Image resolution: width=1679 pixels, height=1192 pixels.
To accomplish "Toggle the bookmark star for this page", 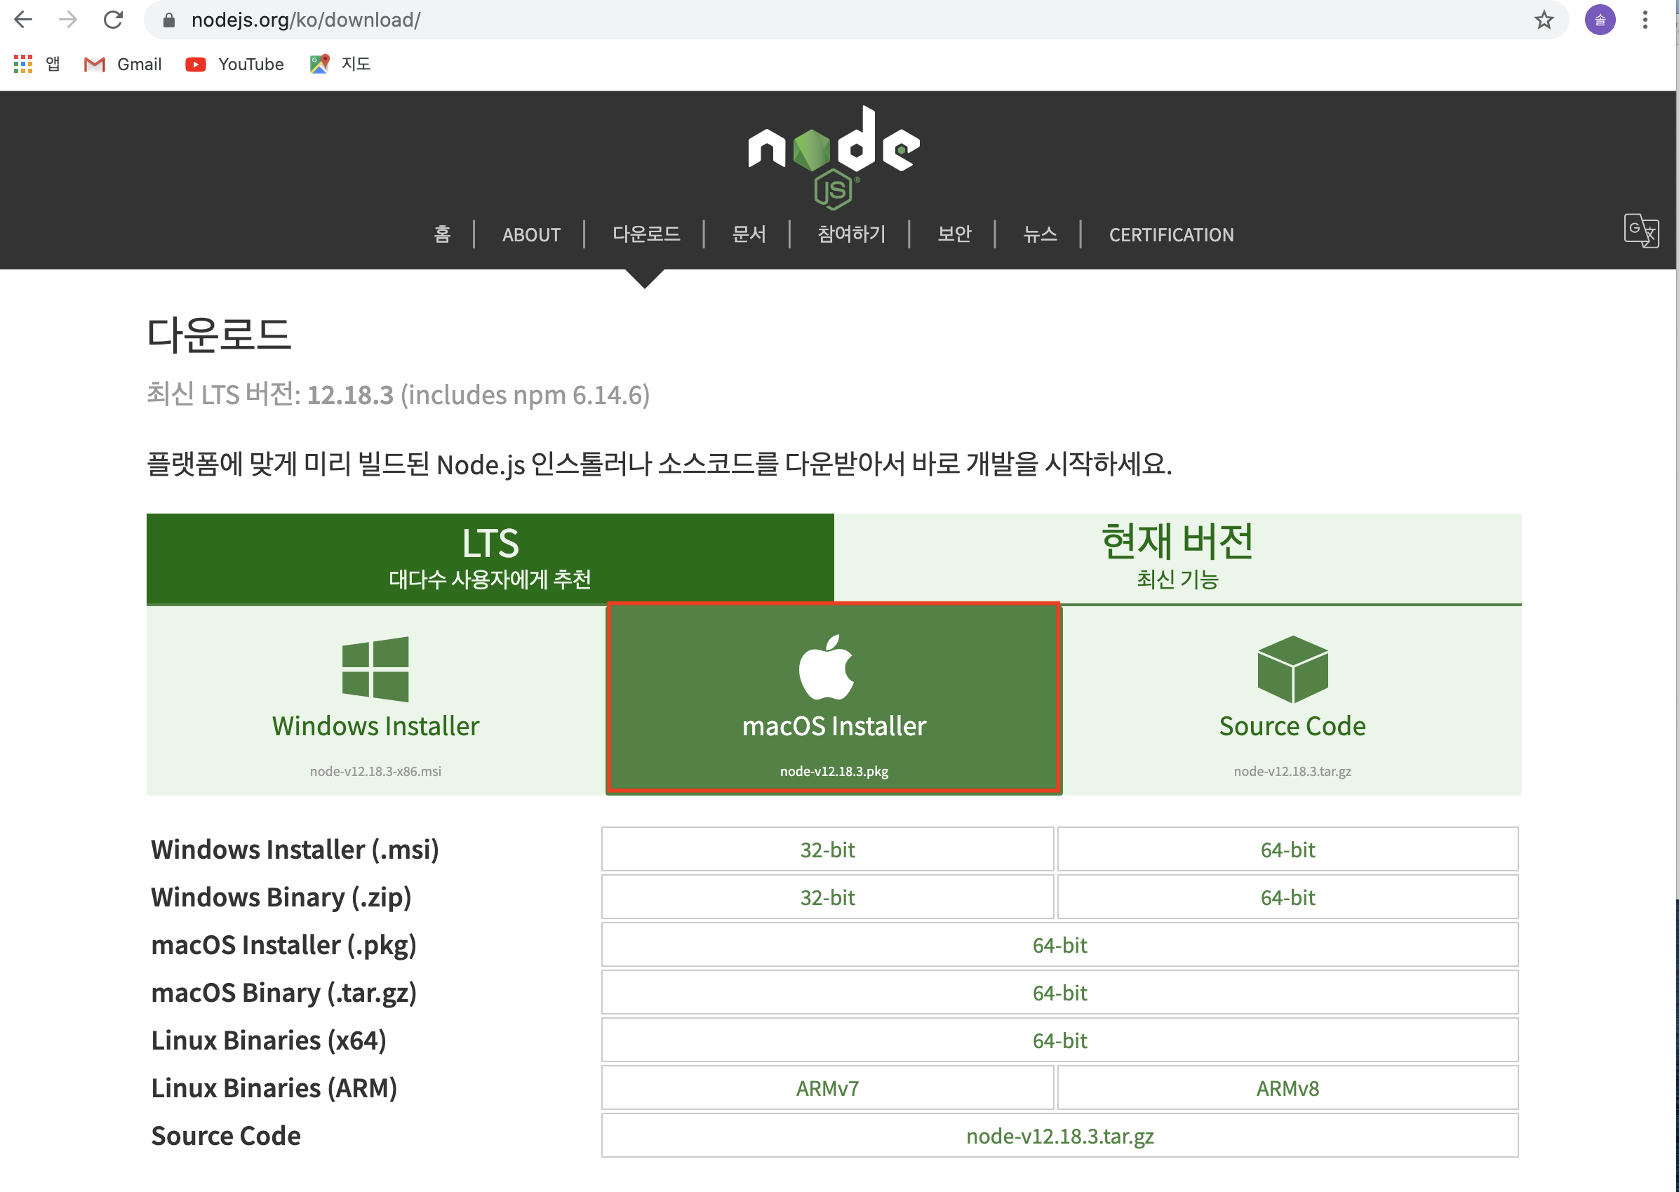I will coord(1545,20).
